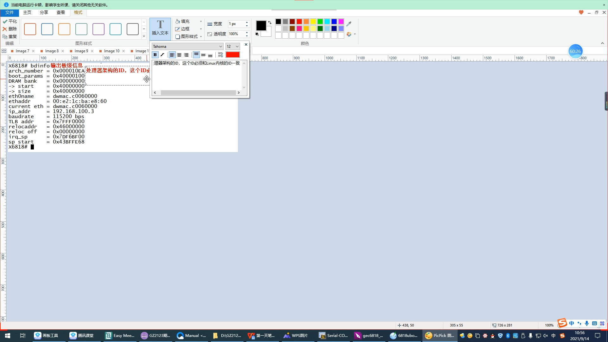The image size is (608, 342).
Task: Switch to the Image 8 document tab
Action: coord(52,51)
